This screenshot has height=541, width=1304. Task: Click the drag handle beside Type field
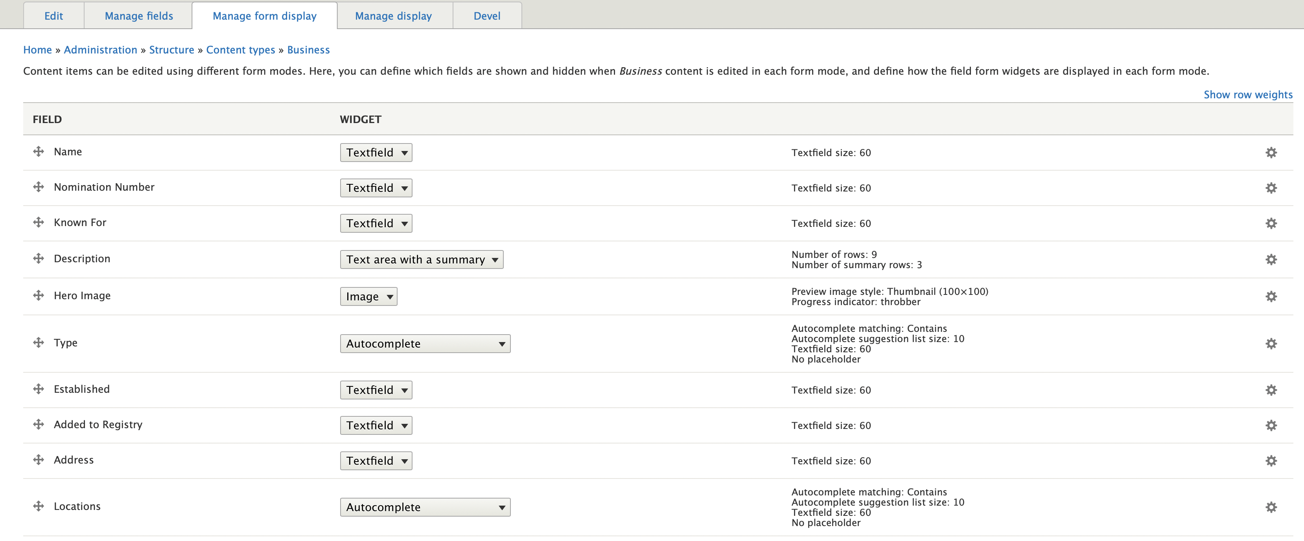(x=39, y=342)
